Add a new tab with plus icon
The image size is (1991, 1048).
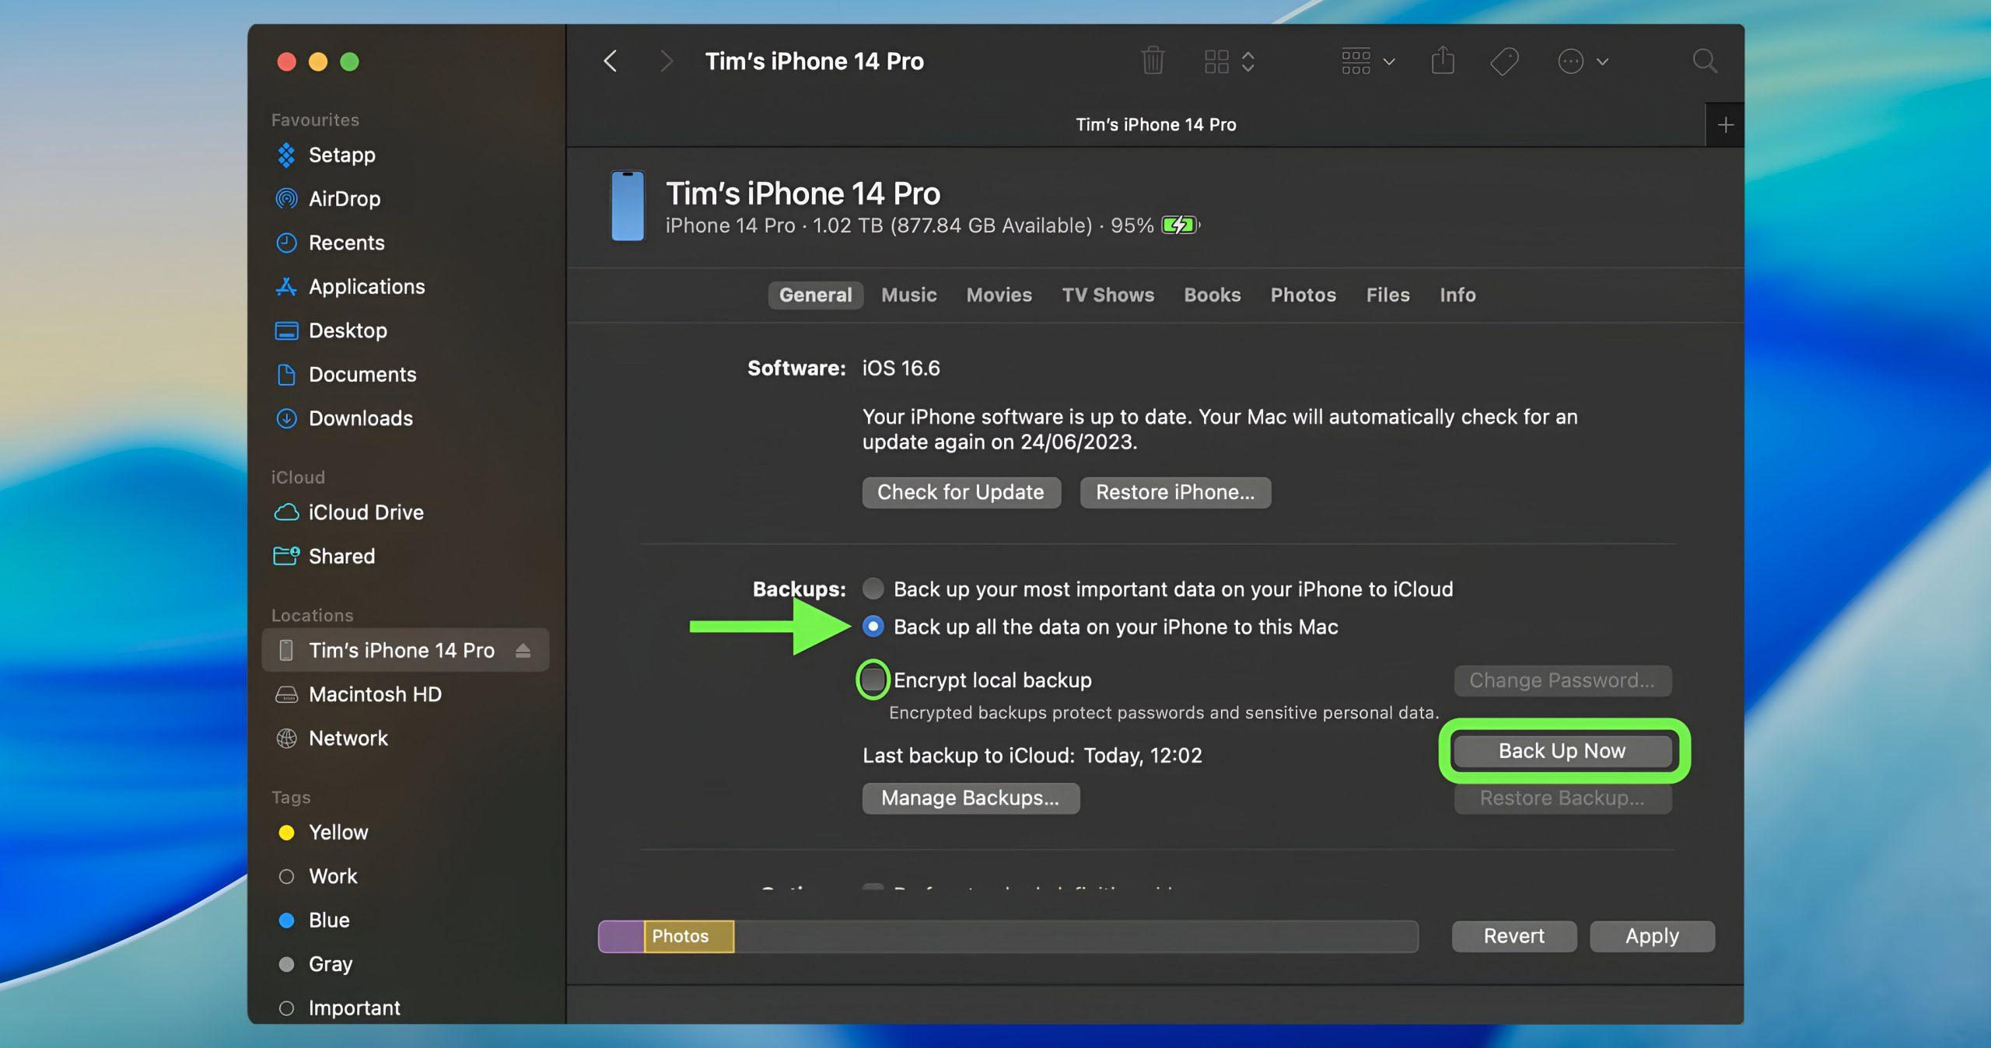coord(1725,124)
